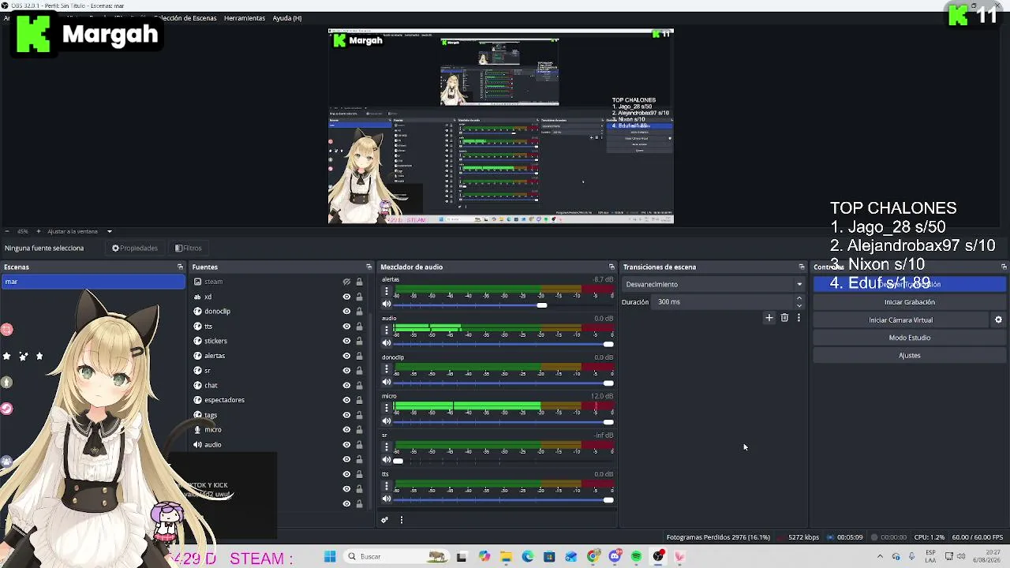
Task: Open transition properties menu
Action: click(799, 318)
